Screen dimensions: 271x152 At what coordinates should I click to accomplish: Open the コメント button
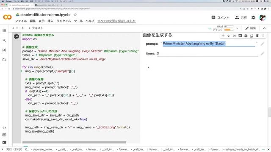tap(220, 17)
